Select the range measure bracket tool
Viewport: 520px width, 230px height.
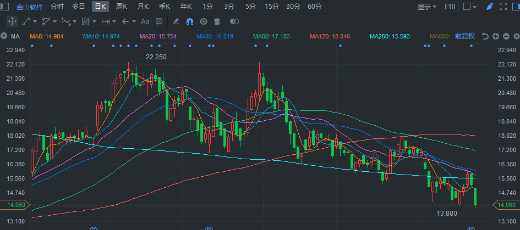click(106, 21)
